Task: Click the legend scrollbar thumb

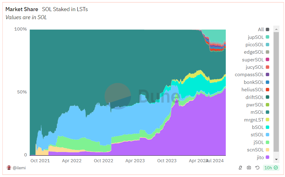Action: (x=276, y=92)
